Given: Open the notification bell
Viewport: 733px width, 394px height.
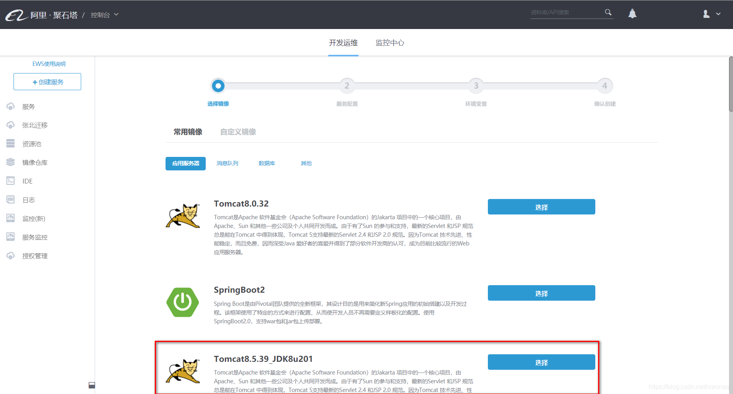Looking at the screenshot, I should 632,14.
